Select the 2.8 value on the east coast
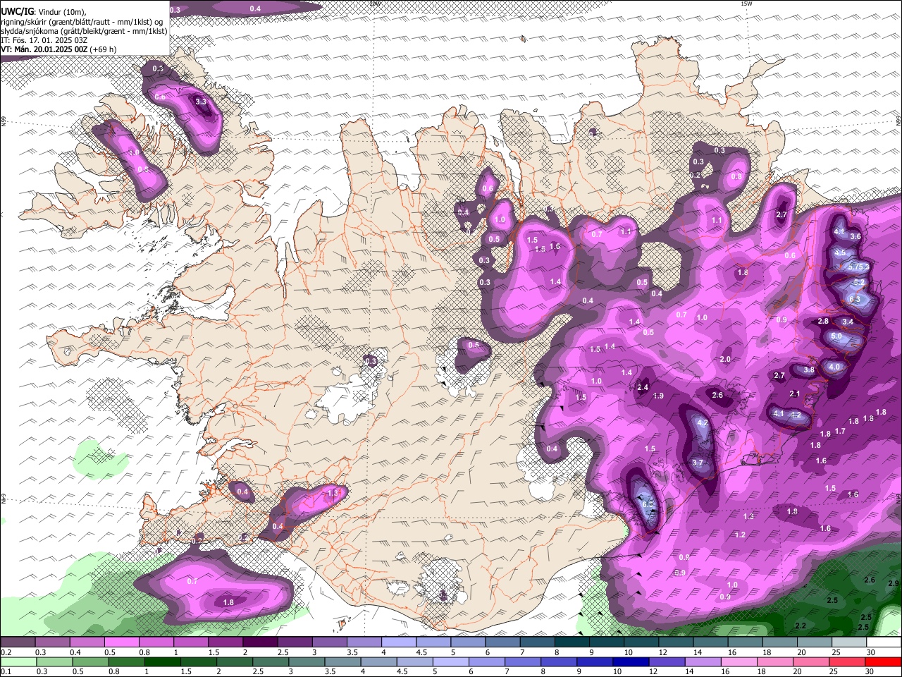 [823, 321]
